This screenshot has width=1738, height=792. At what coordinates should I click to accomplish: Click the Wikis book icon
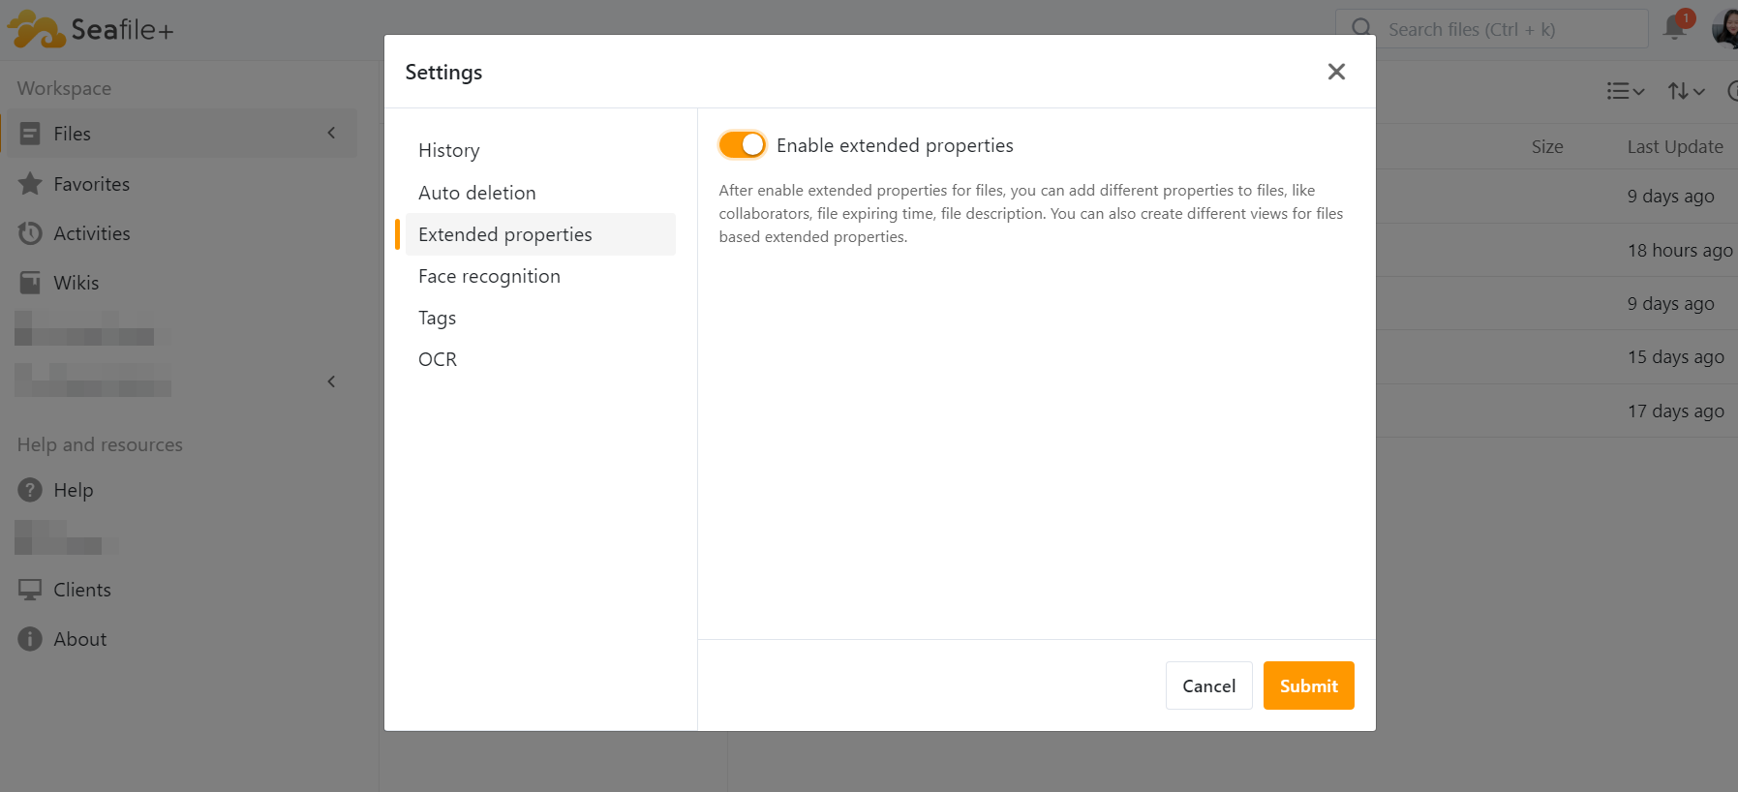pos(30,283)
